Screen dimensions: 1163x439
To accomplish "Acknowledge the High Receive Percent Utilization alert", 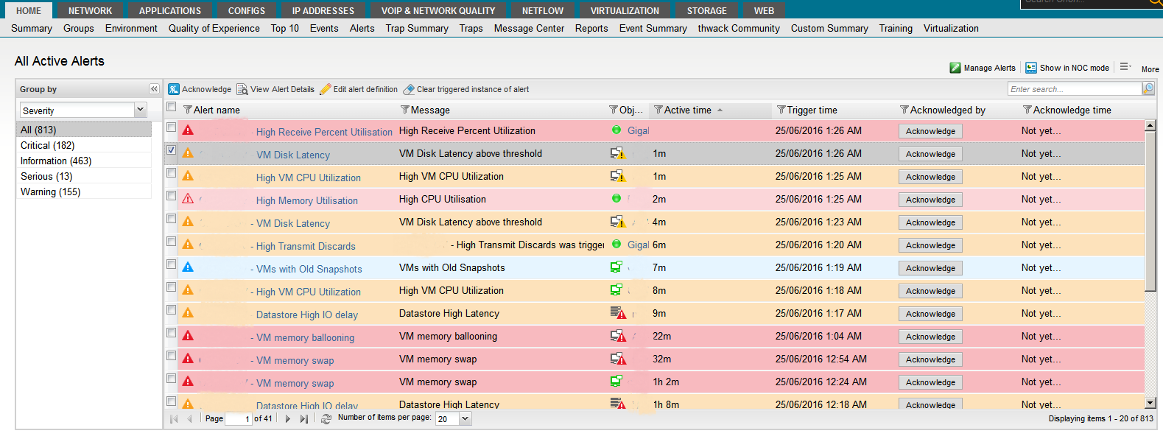I will (x=930, y=131).
